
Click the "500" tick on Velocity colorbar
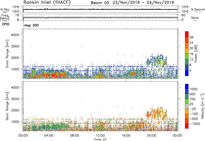tap(192, 94)
